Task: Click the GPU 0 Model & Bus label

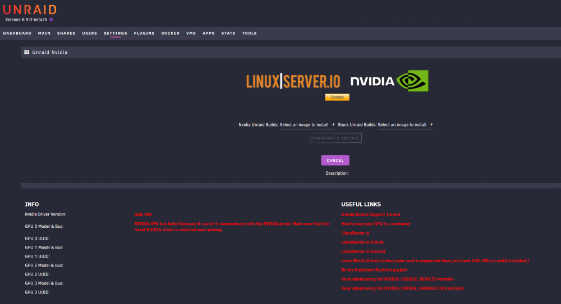Action: [44, 227]
